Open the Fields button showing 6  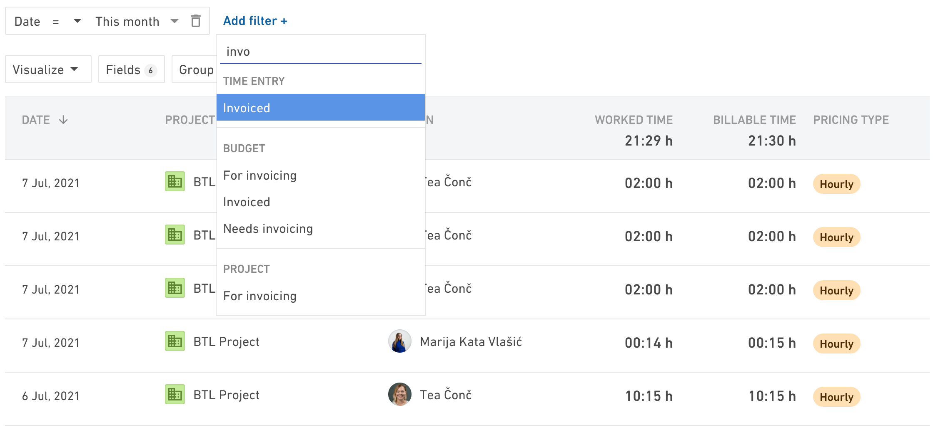tap(132, 69)
